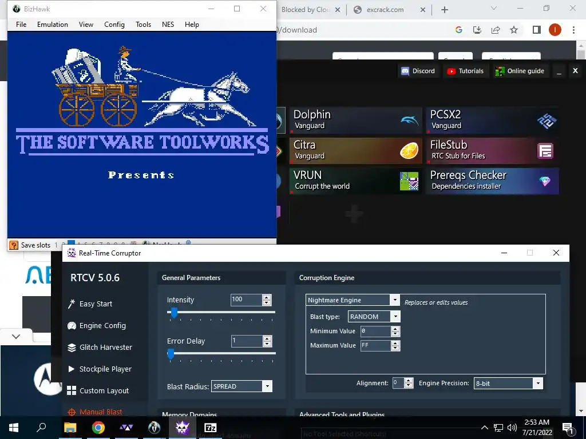Increase Error Delay with the up arrow
Viewport: 586px width, 439px height.
pos(267,338)
